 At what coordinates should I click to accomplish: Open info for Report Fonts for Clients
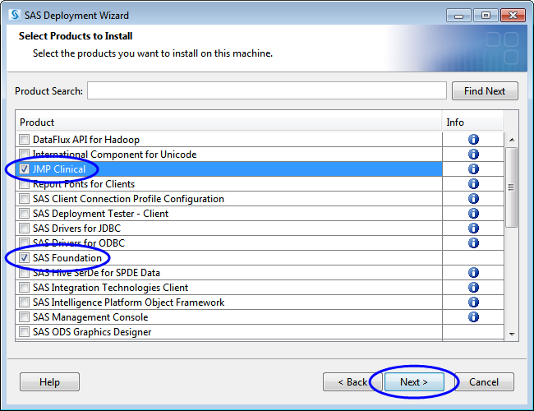[x=473, y=183]
